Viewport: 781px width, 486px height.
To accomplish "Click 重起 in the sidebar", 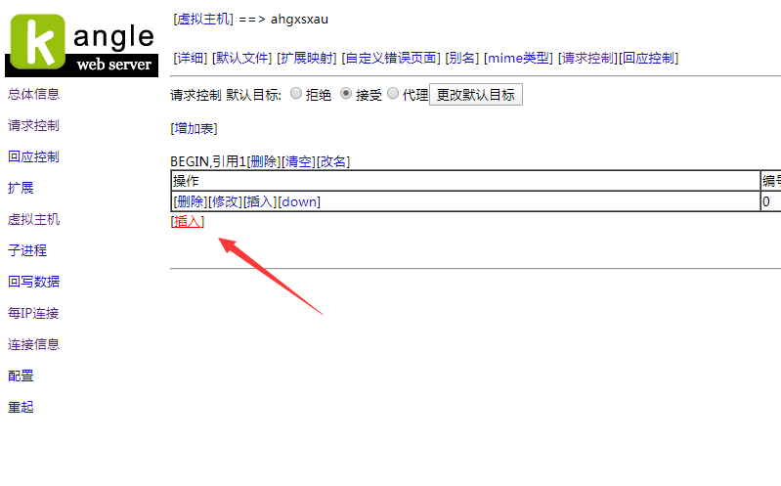I will (x=21, y=407).
